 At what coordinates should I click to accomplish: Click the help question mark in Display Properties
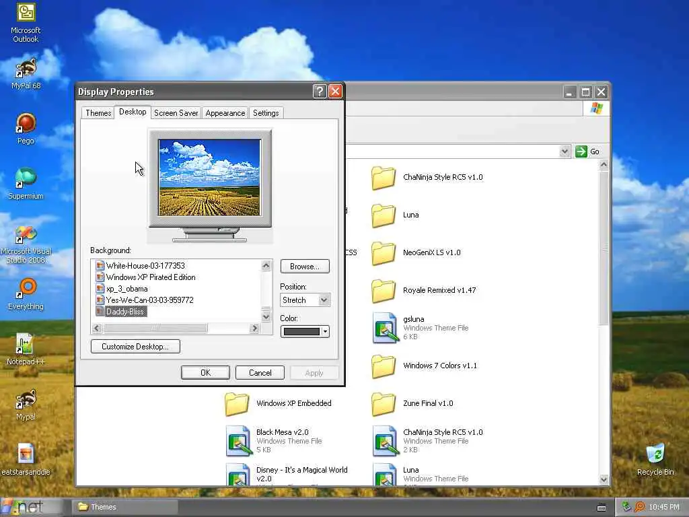[320, 92]
